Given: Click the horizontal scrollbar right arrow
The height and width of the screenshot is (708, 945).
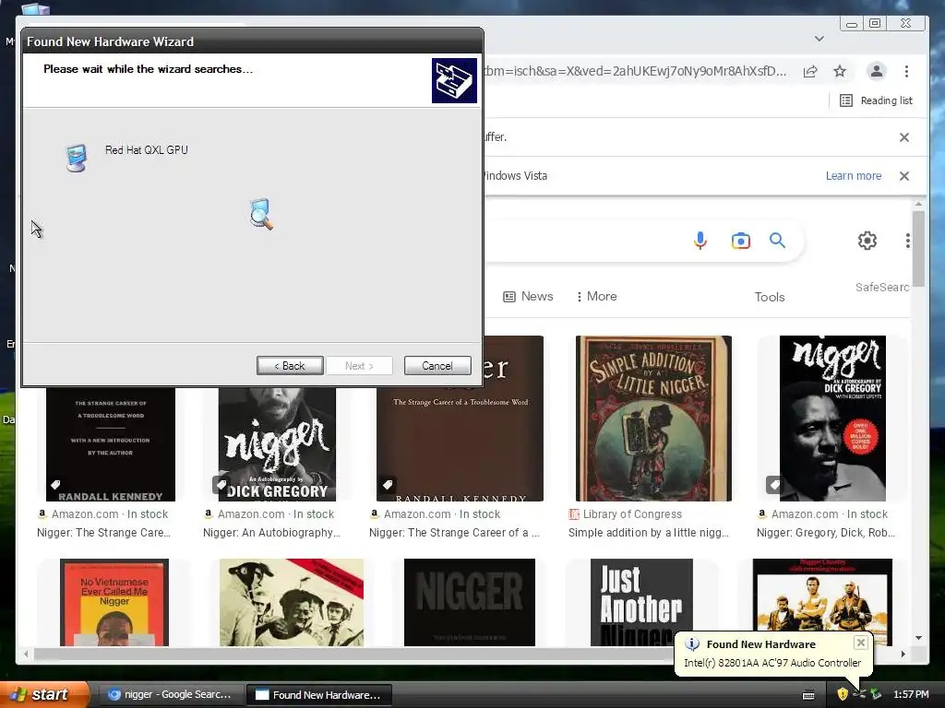Looking at the screenshot, I should point(903,654).
